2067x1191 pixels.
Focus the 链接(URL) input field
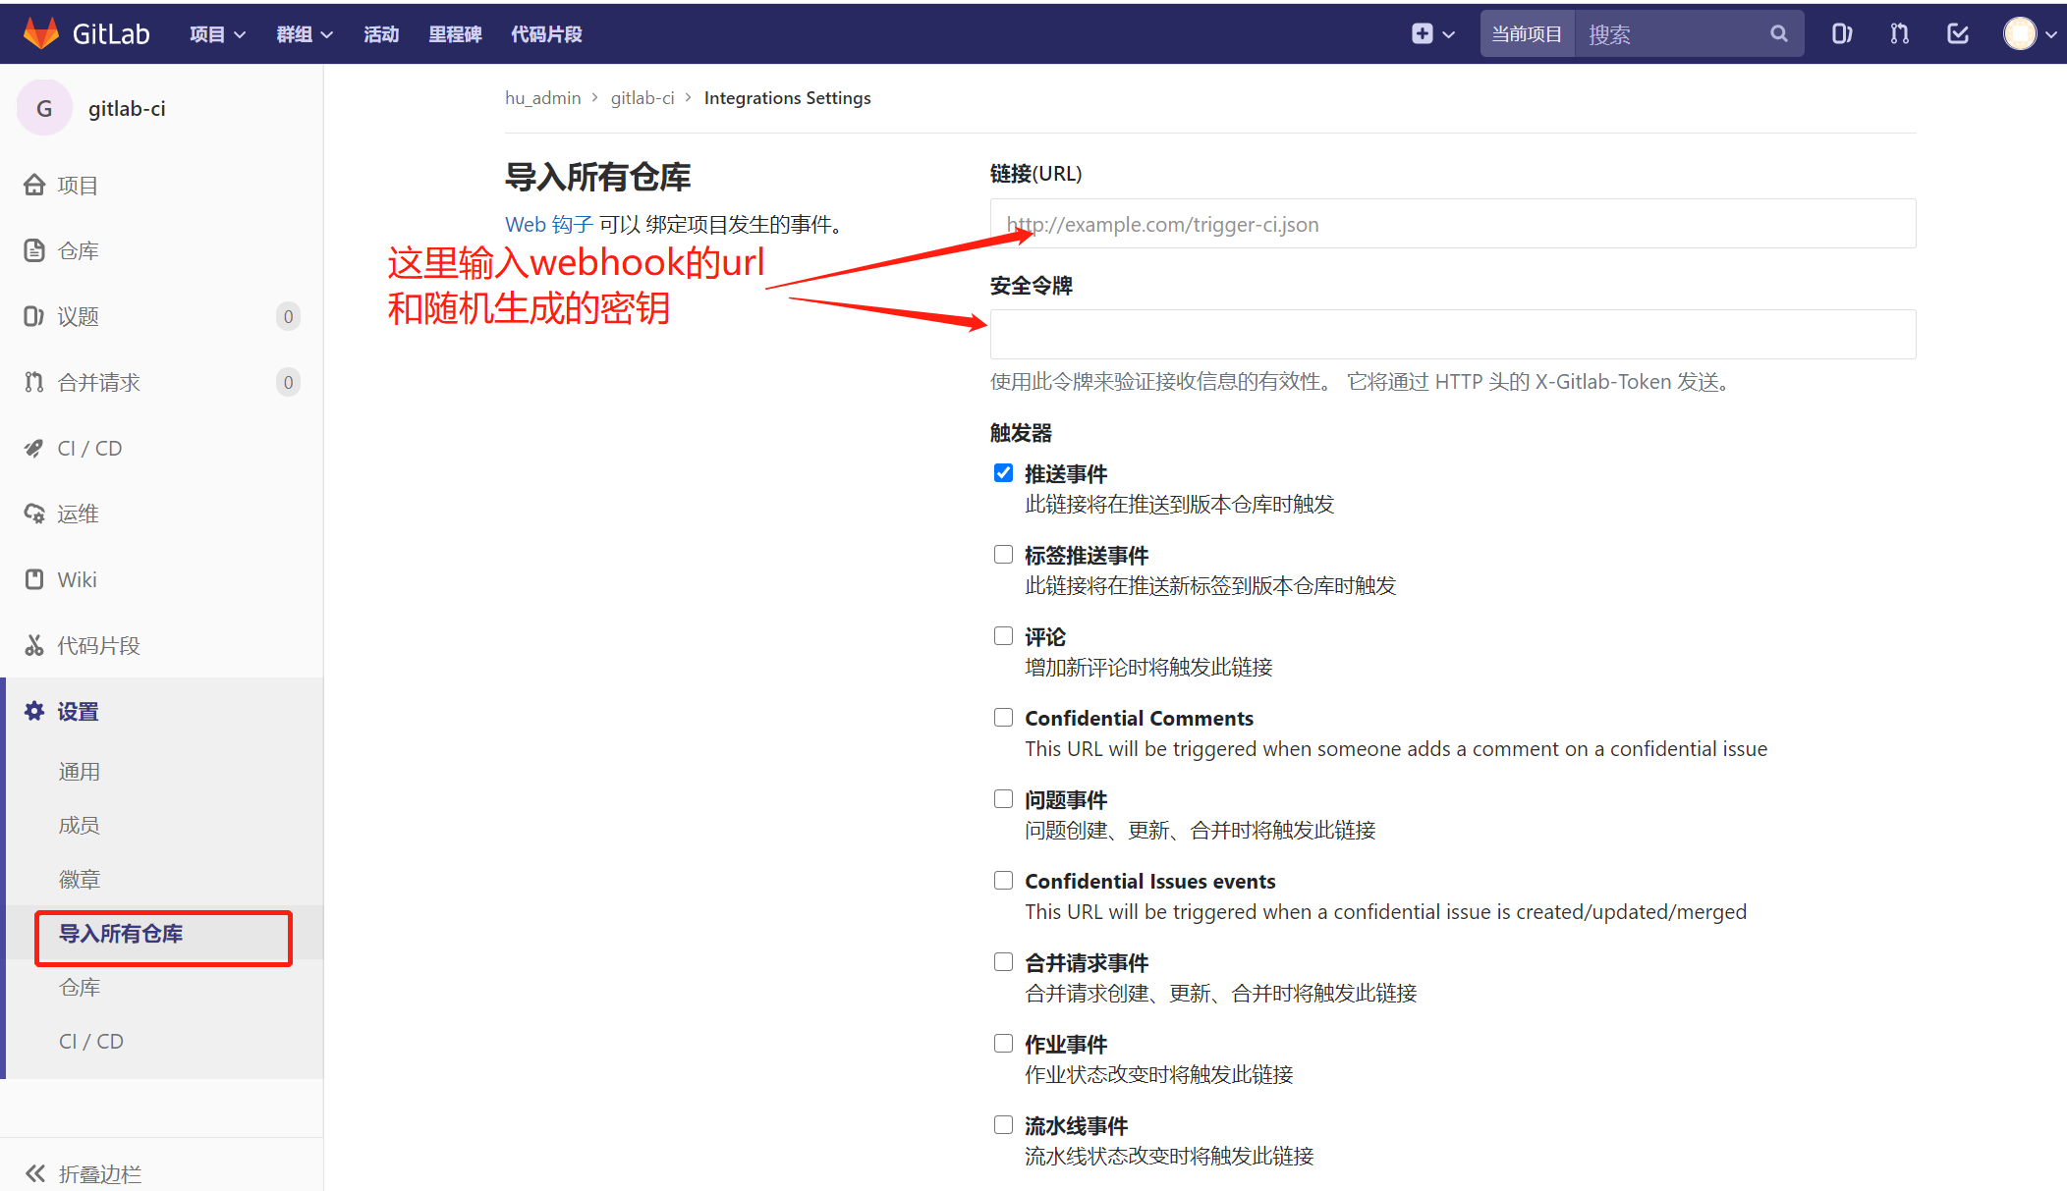(1453, 224)
